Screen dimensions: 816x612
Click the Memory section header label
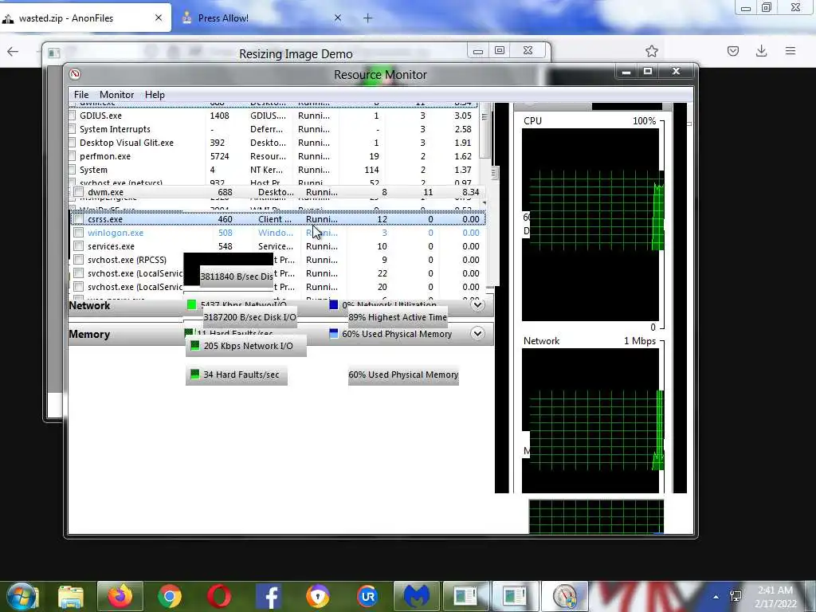click(89, 334)
